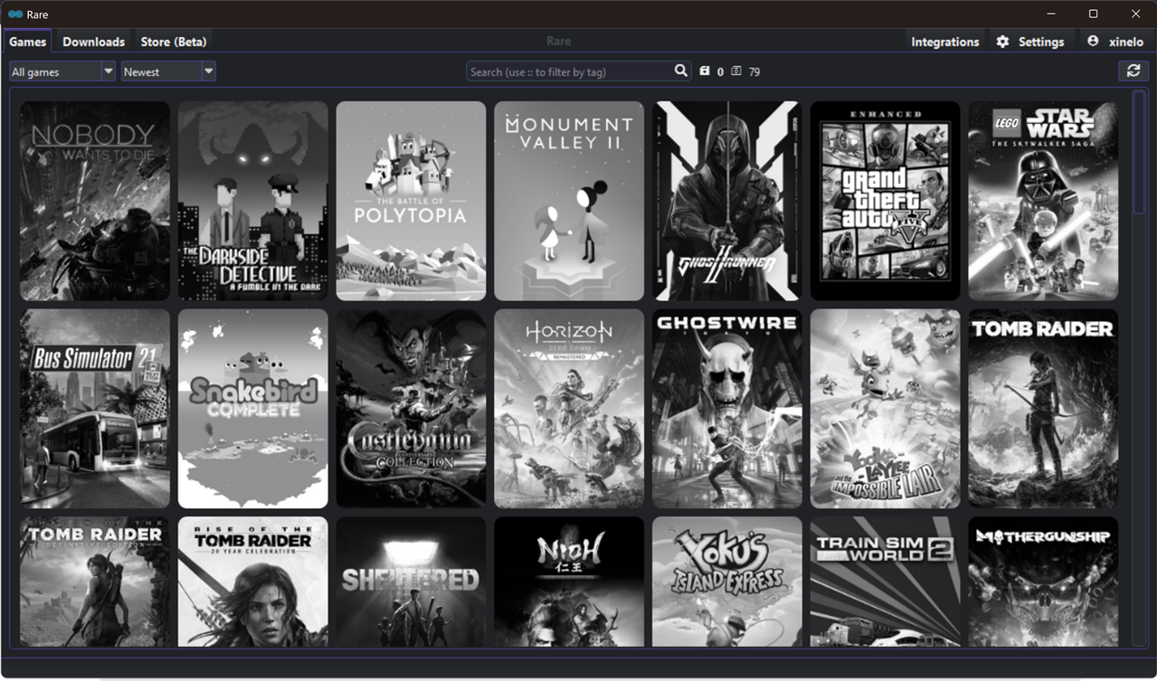
Task: Click the Rare app logo in title bar
Action: click(x=15, y=14)
